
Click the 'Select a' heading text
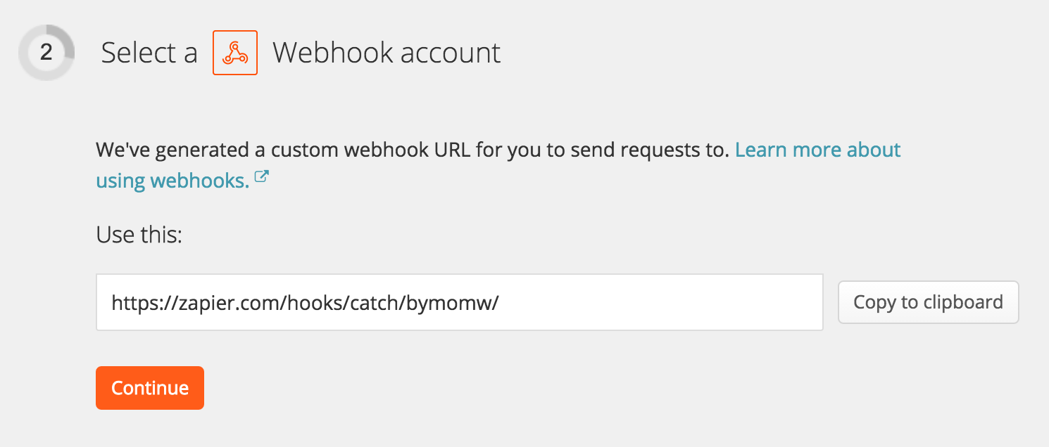(149, 53)
